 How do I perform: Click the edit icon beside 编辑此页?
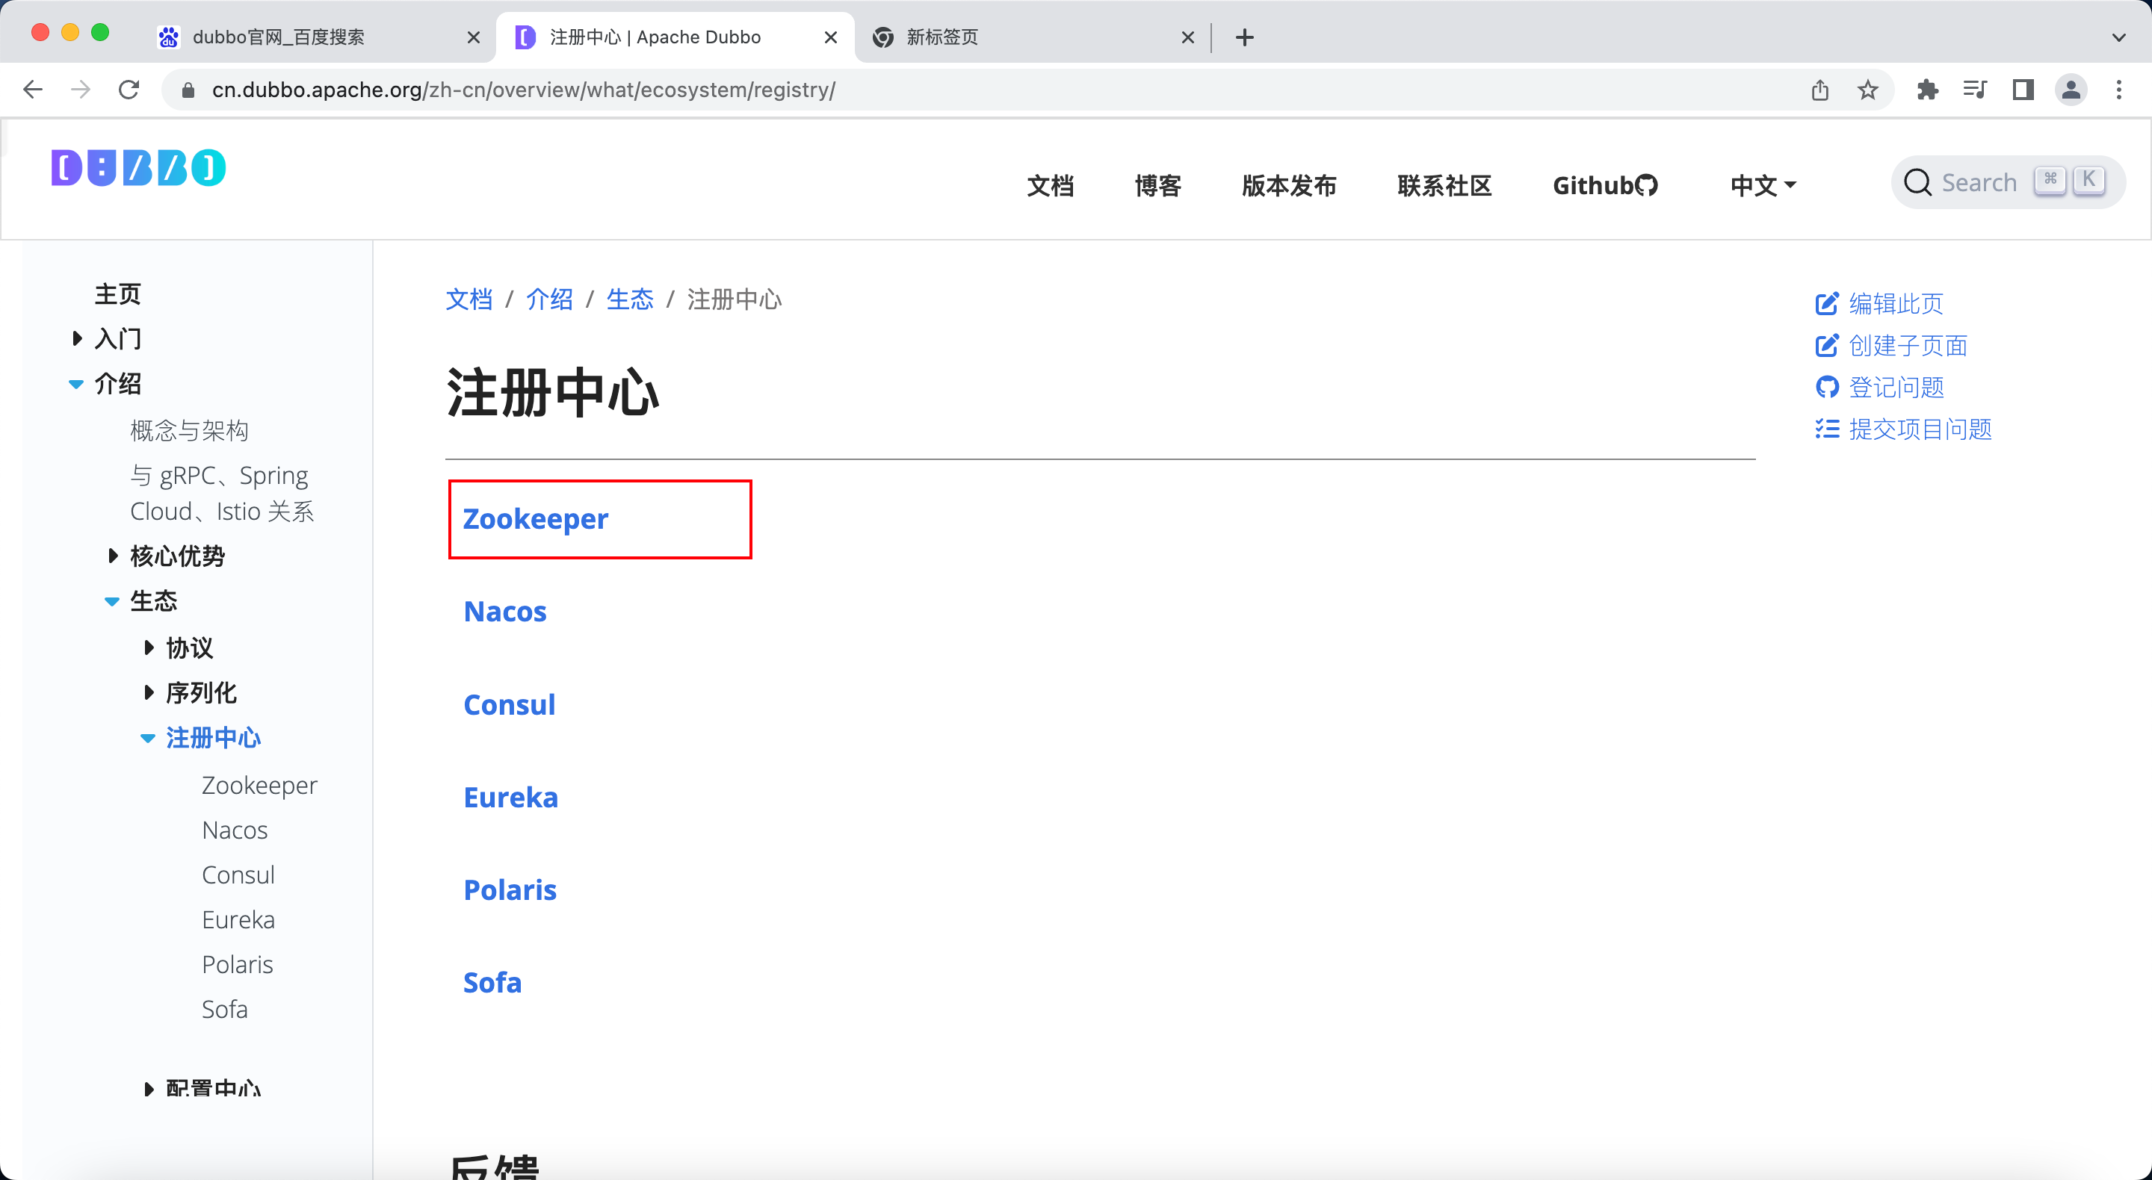(1827, 303)
